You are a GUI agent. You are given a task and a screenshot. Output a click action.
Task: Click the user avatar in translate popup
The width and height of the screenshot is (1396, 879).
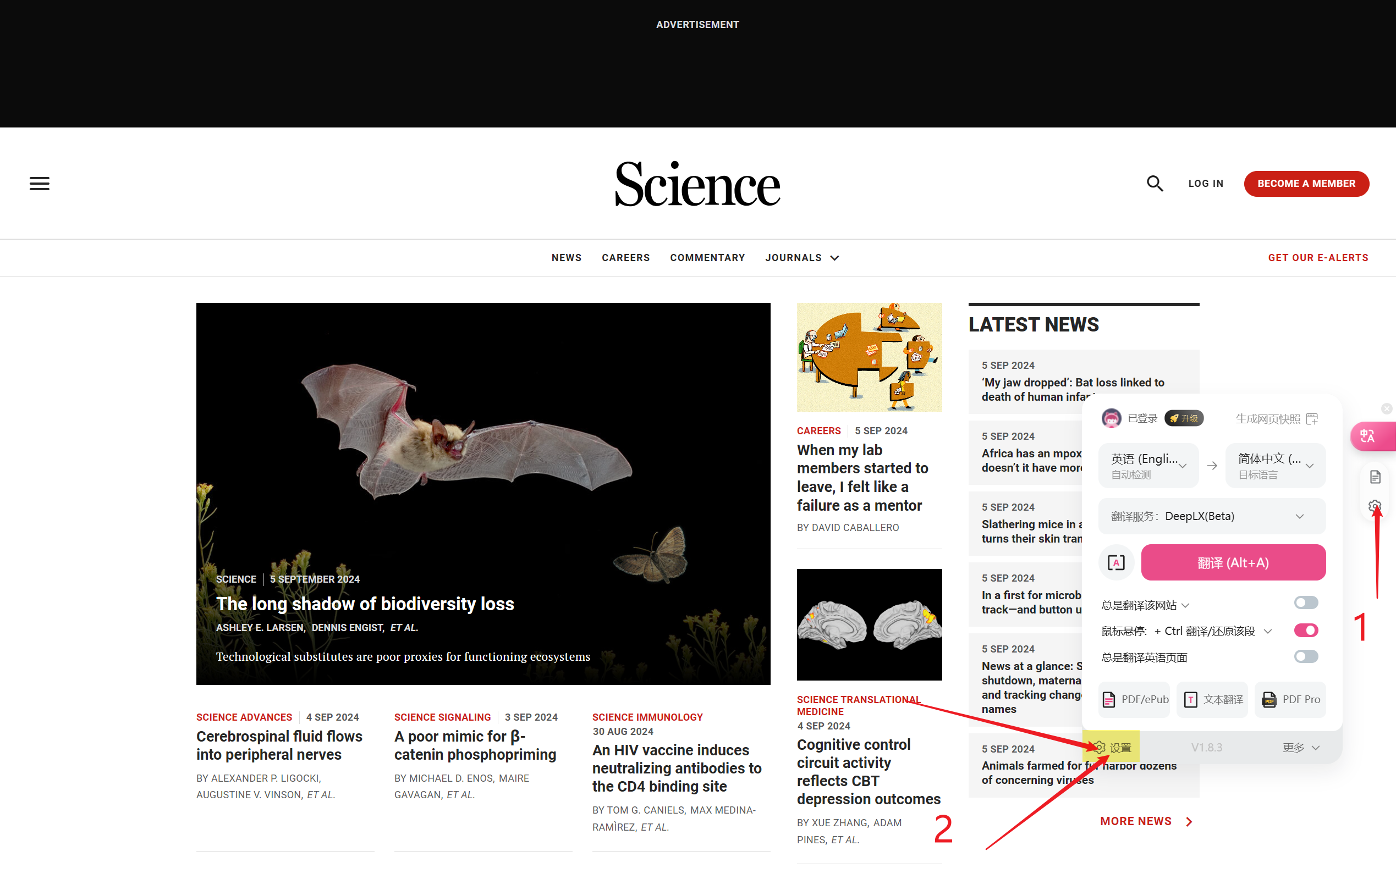click(x=1111, y=418)
